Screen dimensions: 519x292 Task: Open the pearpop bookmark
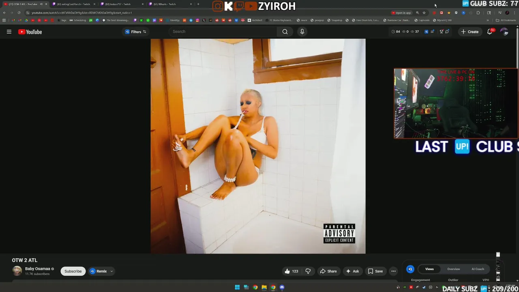point(317,20)
